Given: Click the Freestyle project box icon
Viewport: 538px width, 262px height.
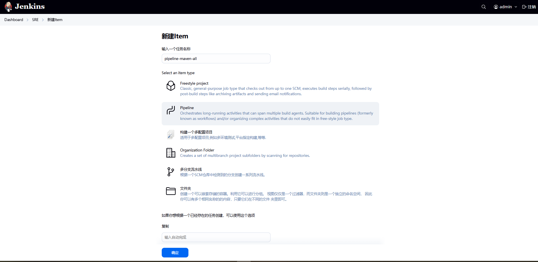Looking at the screenshot, I should 171,86.
